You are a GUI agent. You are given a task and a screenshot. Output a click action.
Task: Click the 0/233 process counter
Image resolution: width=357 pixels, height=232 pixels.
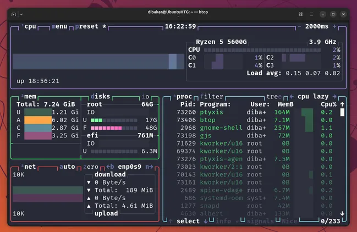[331, 221]
